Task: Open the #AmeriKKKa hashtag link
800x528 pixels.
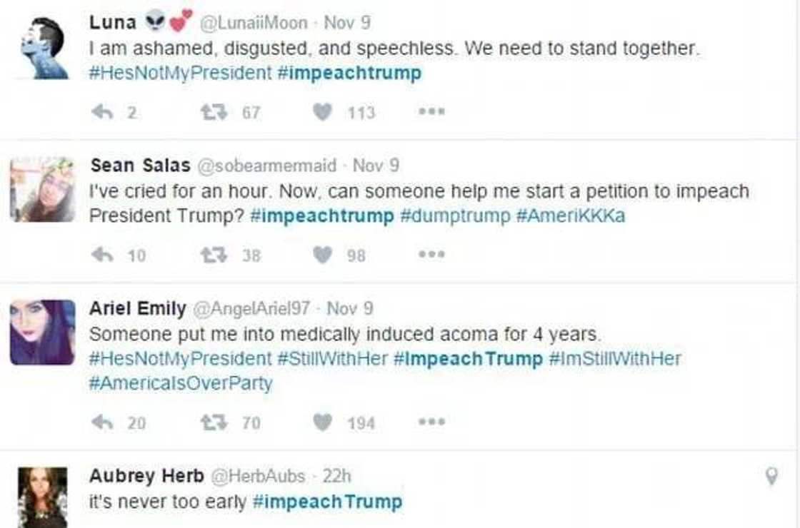Action: (570, 216)
